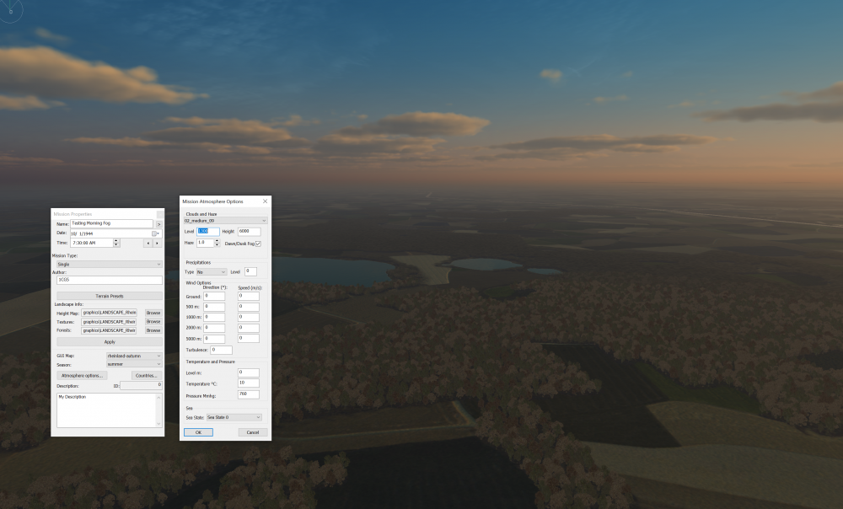The image size is (843, 509).
Task: Click the Temperature °C input field
Action: click(x=248, y=383)
